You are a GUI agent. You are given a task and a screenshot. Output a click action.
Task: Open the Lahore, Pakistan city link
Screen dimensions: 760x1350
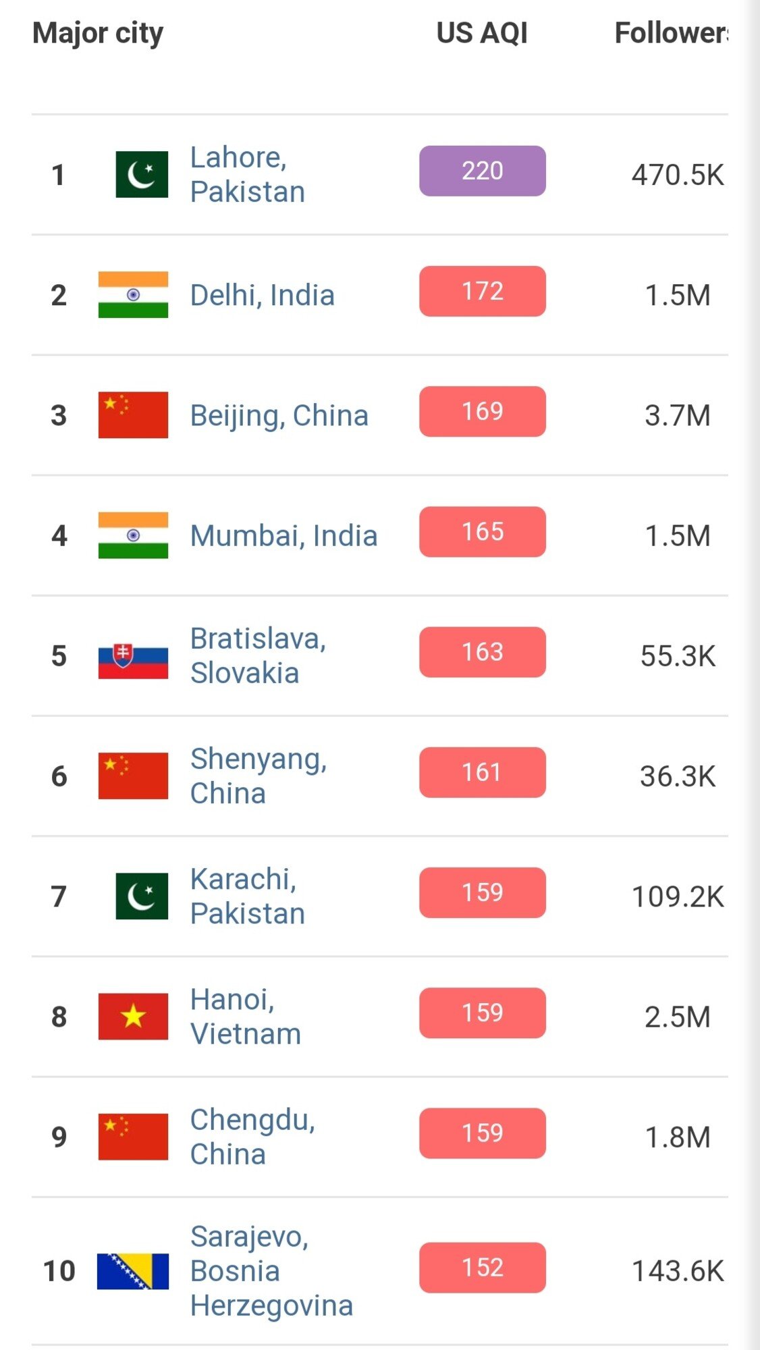(x=248, y=174)
